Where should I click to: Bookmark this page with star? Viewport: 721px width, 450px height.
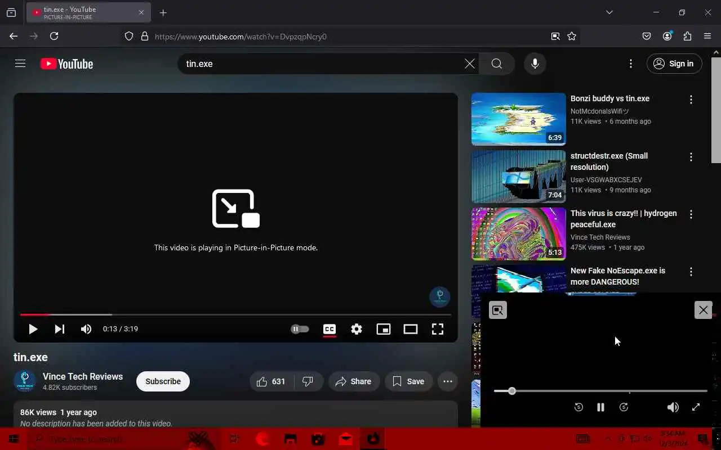(x=572, y=36)
